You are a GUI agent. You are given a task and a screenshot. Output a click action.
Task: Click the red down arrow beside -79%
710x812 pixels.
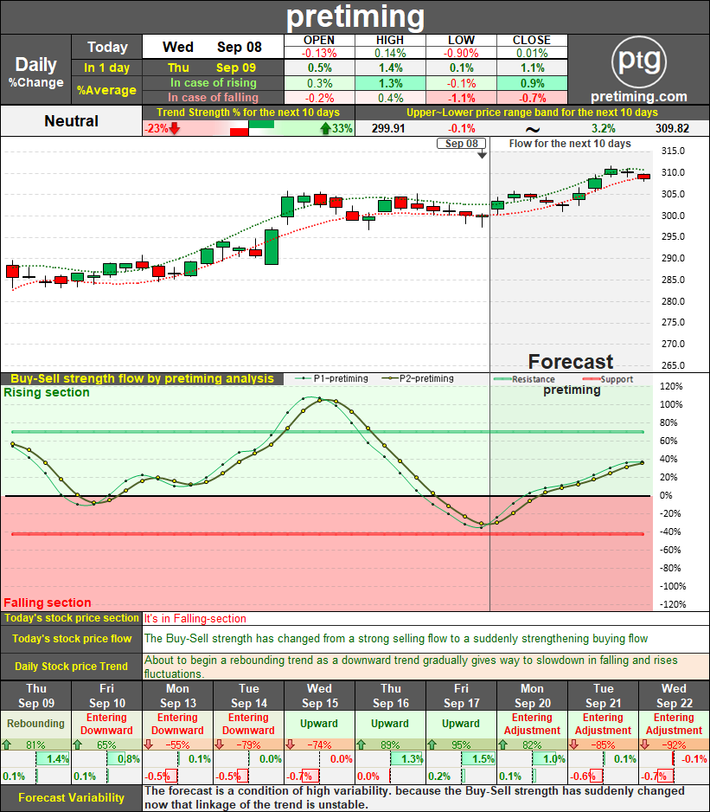[220, 744]
